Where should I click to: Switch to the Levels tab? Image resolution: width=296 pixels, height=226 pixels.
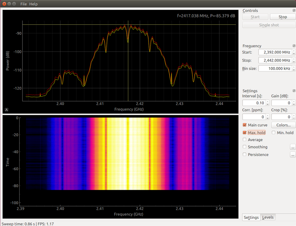point(268,217)
